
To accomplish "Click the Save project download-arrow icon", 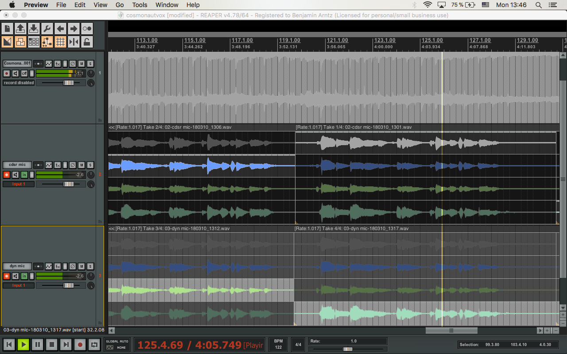I will [x=34, y=28].
